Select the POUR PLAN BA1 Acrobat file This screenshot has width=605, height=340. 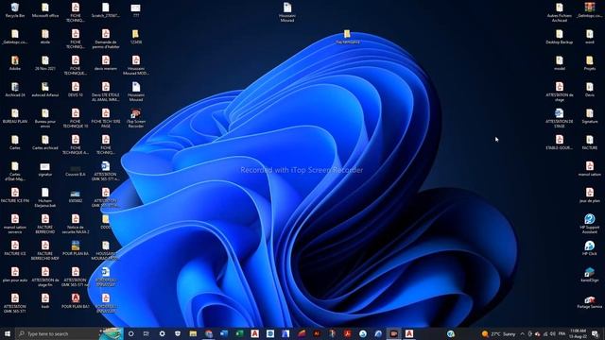tap(76, 301)
